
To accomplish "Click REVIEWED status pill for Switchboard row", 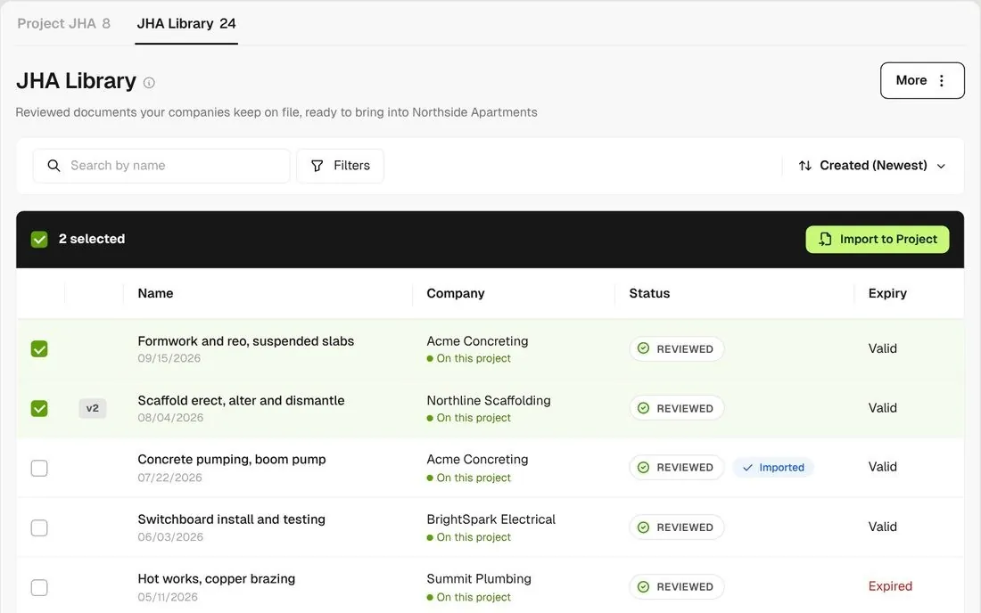I will (677, 527).
